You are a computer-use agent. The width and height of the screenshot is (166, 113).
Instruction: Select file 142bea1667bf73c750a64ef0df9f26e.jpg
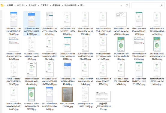click(121, 48)
